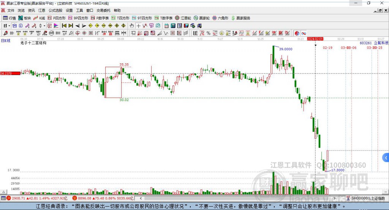This screenshot has width=389, height=210.
Task: Click the 2908.71 Shanghai index reading
Action: pos(18,198)
